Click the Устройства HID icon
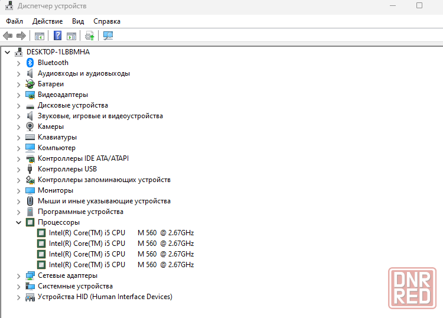This screenshot has width=443, height=318. tap(30, 297)
